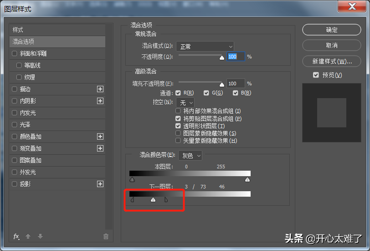This screenshot has height=251, width=370.
Task: Close the 图层样式 dialog
Action: (x=352, y=6)
